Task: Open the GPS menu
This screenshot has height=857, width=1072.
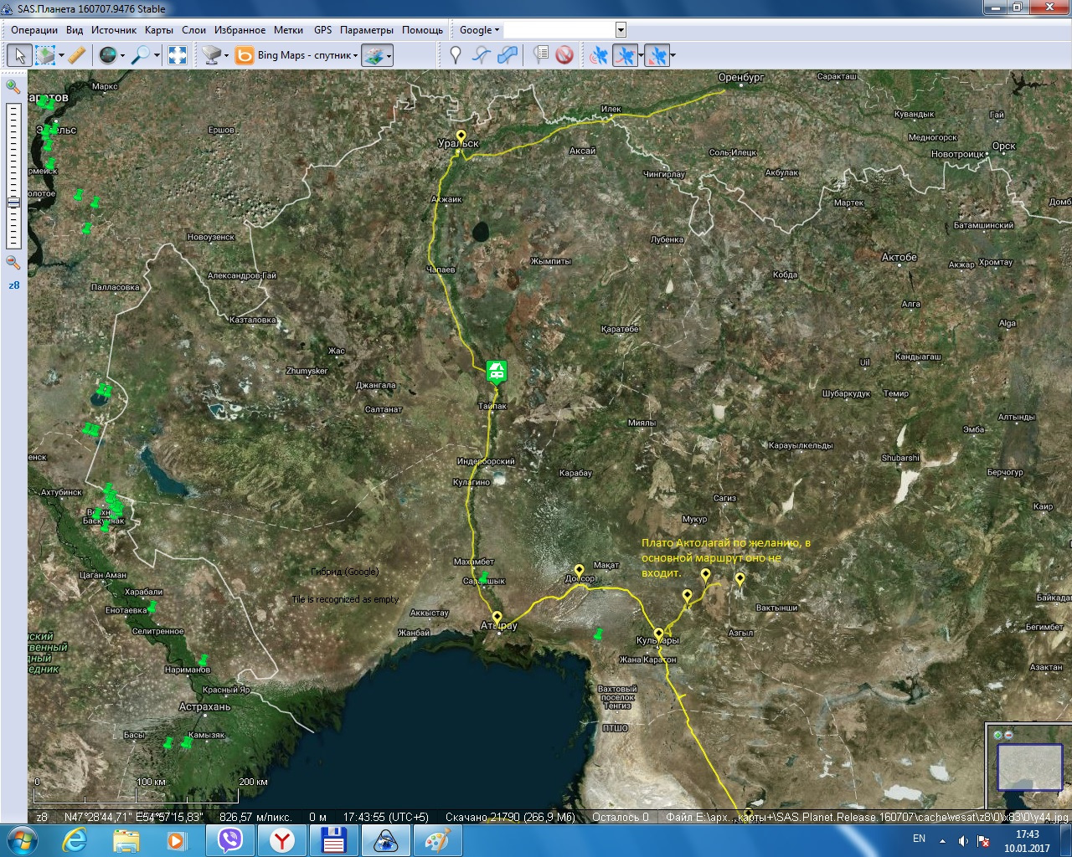Action: click(323, 30)
